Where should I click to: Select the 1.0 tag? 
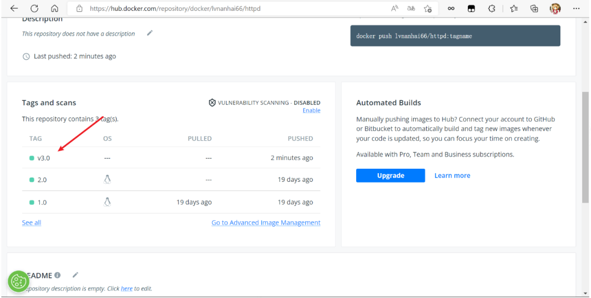42,203
